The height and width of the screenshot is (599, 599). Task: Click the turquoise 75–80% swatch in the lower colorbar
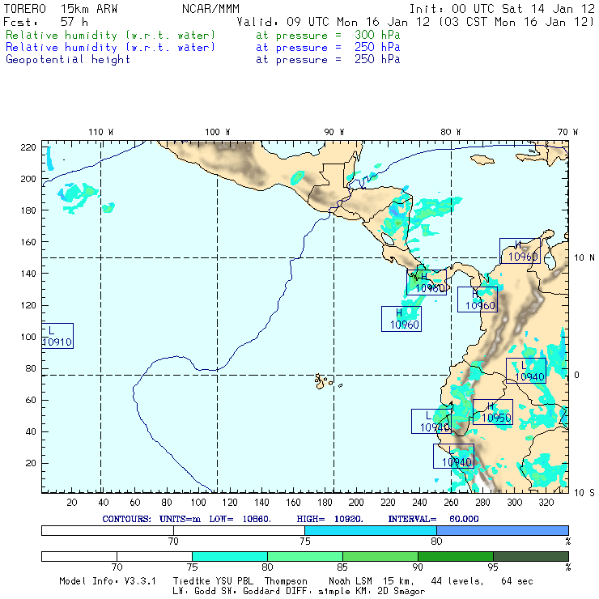pyautogui.click(x=230, y=556)
